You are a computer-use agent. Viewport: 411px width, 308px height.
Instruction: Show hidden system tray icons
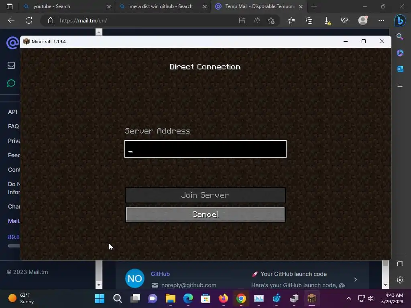[349, 298]
